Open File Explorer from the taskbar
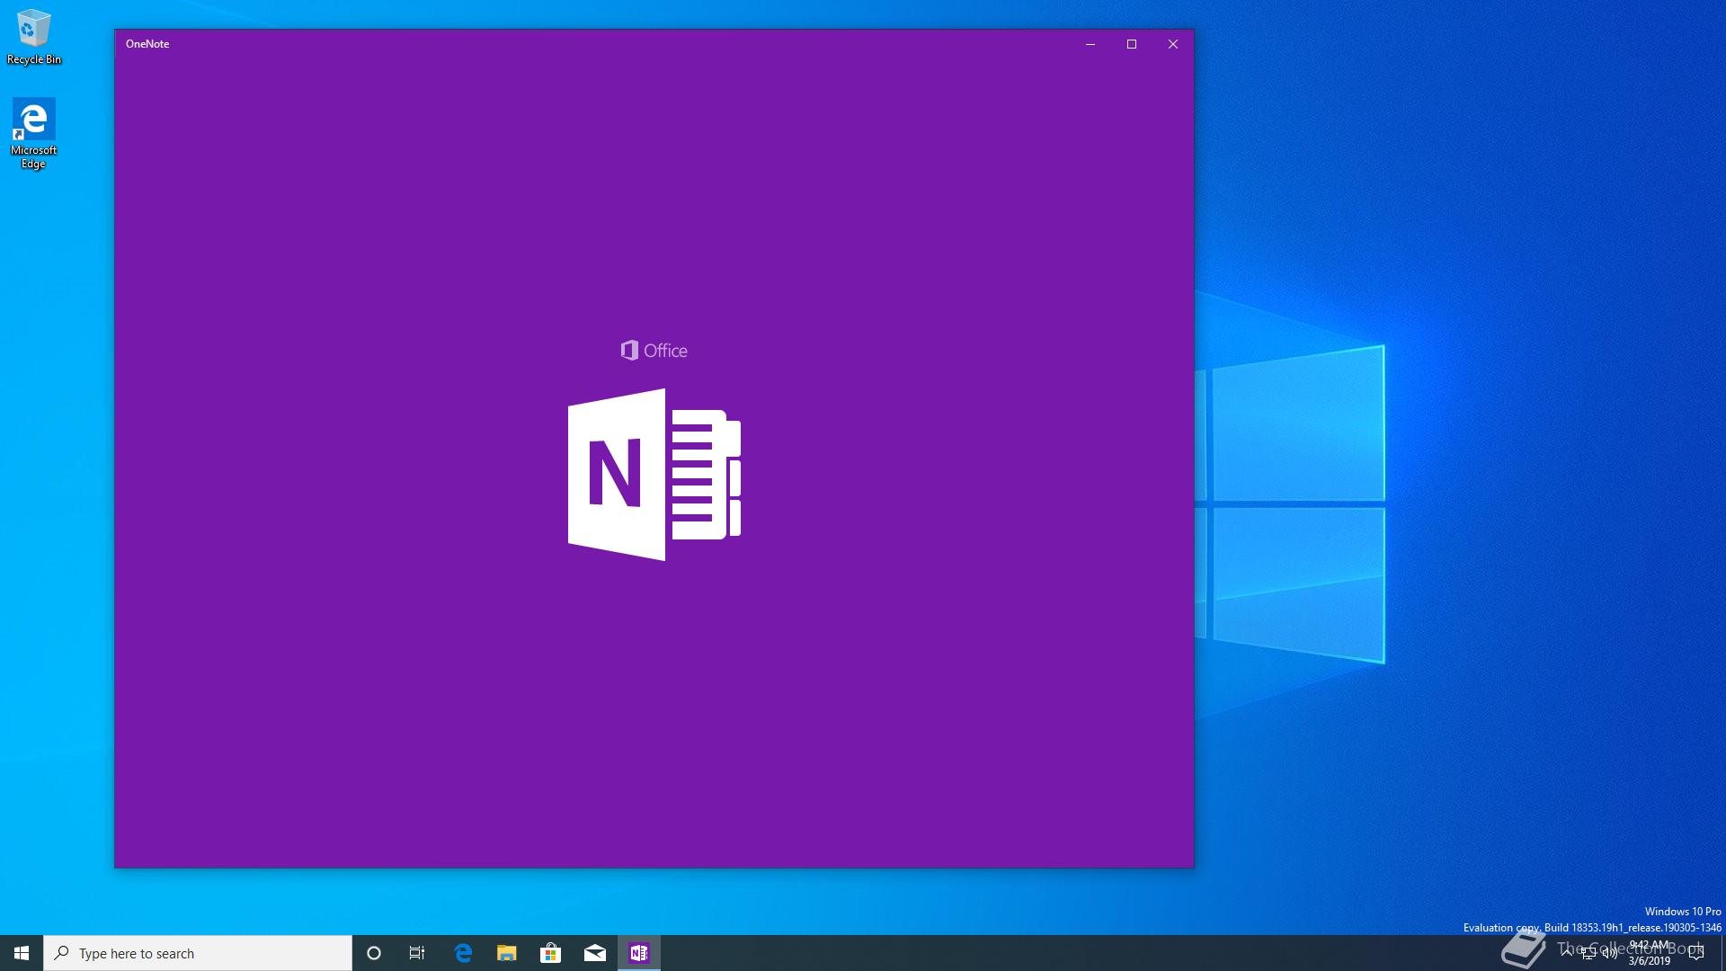This screenshot has width=1726, height=971. [x=507, y=953]
